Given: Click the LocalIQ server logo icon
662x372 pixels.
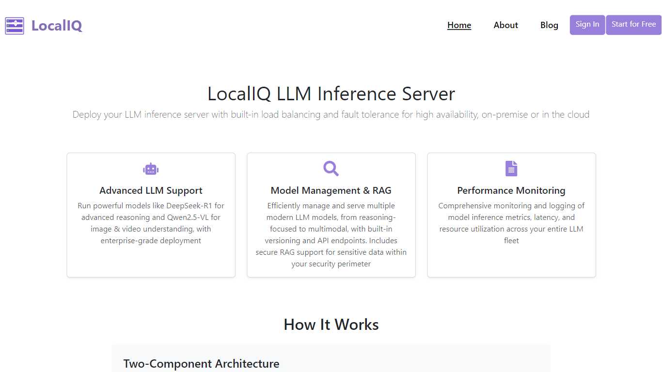Looking at the screenshot, I should click(x=15, y=26).
